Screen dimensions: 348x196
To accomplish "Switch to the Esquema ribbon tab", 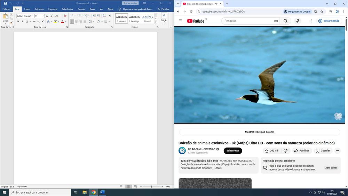I will (x=53, y=9).
